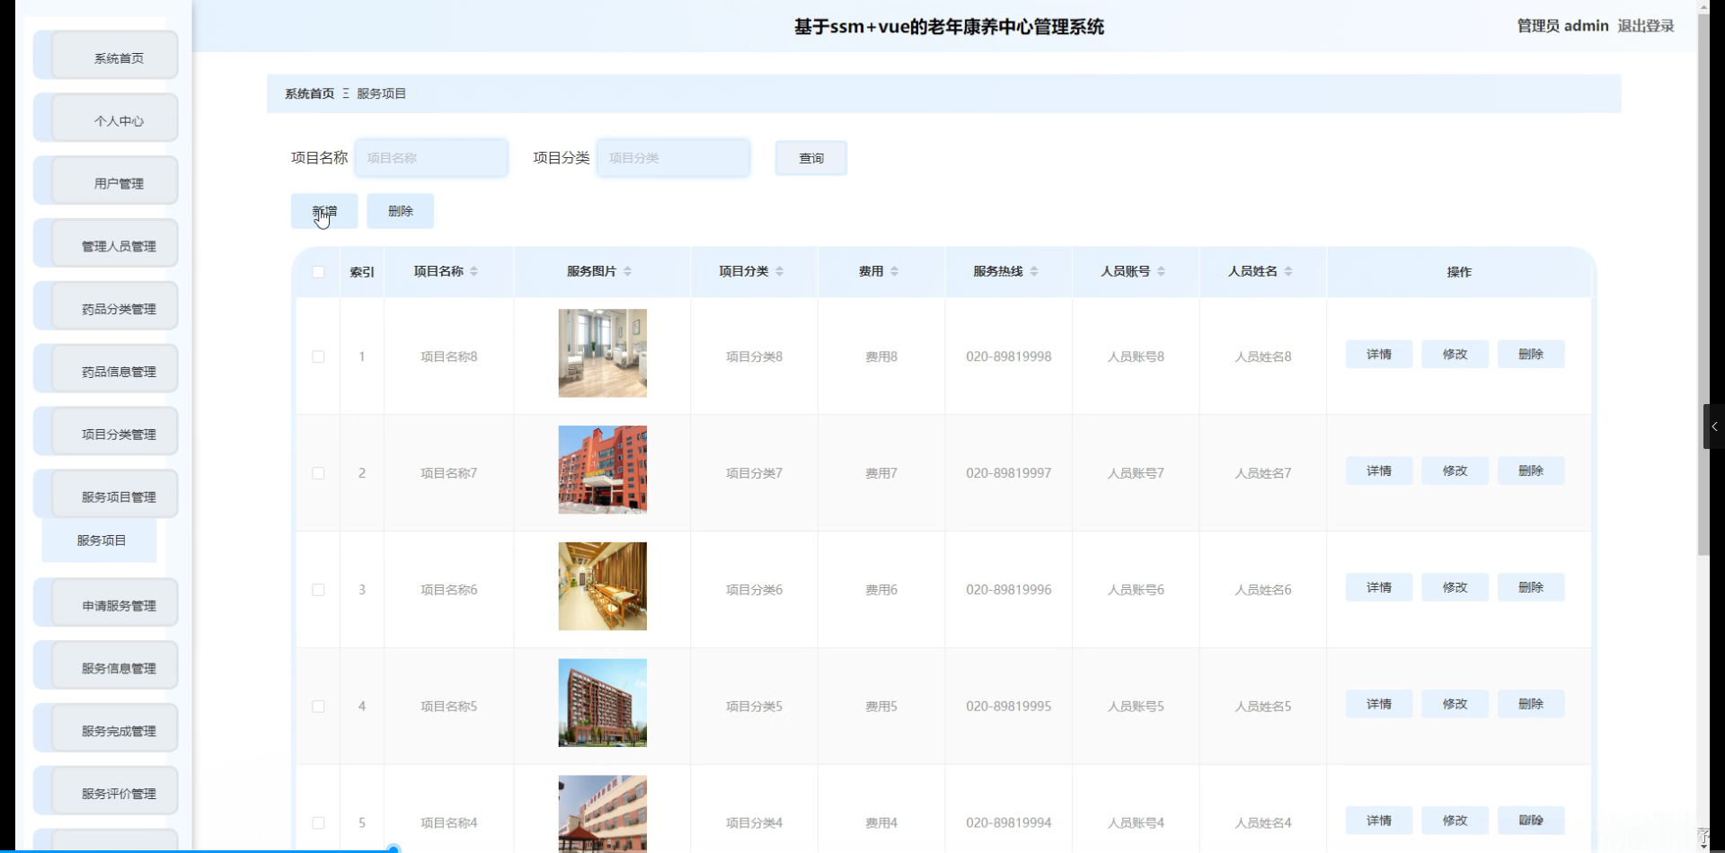
Task: Sort table by 项目分类 column
Action: pos(779,271)
